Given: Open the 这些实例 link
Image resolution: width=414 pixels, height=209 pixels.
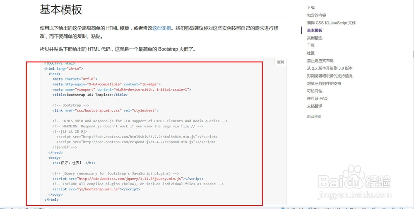Looking at the screenshot, I should [161, 28].
